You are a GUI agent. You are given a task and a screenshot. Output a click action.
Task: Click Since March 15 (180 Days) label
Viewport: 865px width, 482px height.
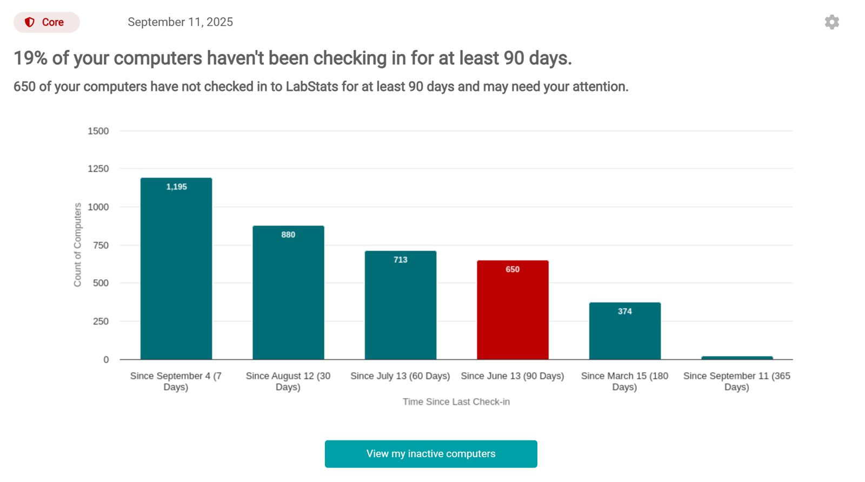point(624,381)
